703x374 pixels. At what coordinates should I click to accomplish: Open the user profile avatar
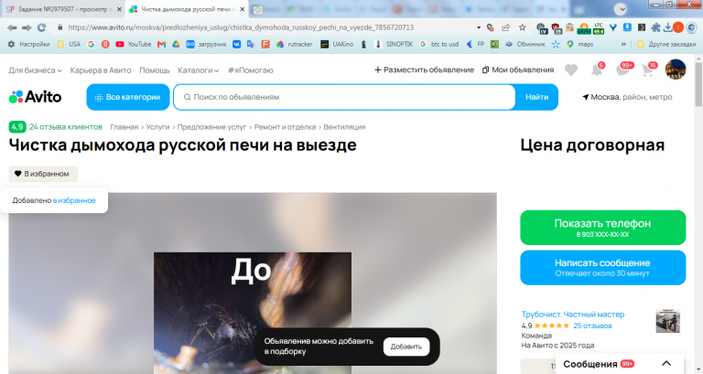[x=676, y=69]
